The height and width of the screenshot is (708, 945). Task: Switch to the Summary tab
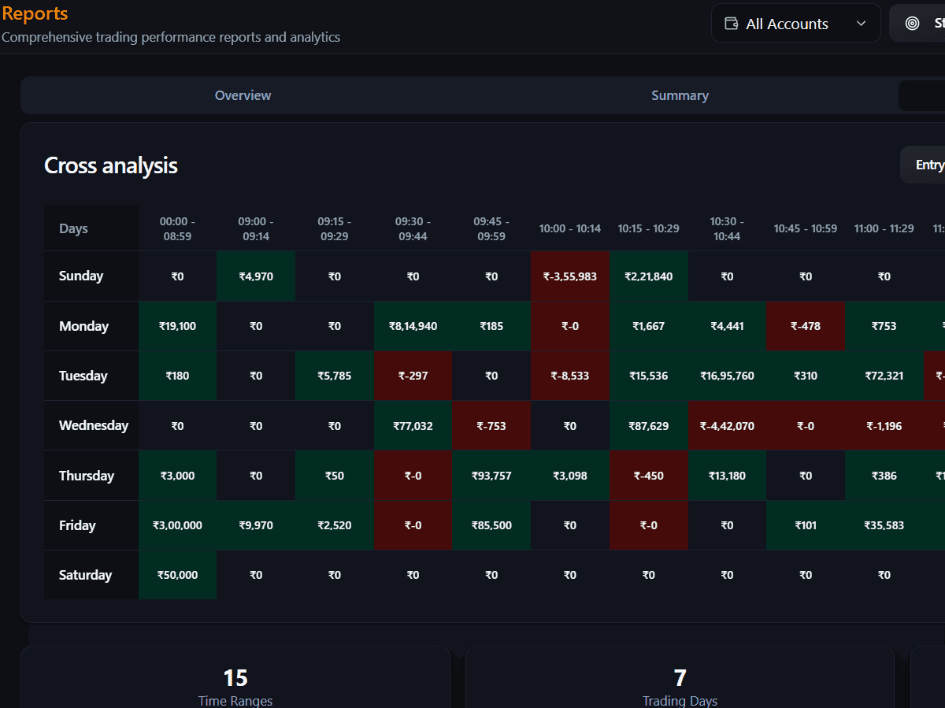pos(680,95)
